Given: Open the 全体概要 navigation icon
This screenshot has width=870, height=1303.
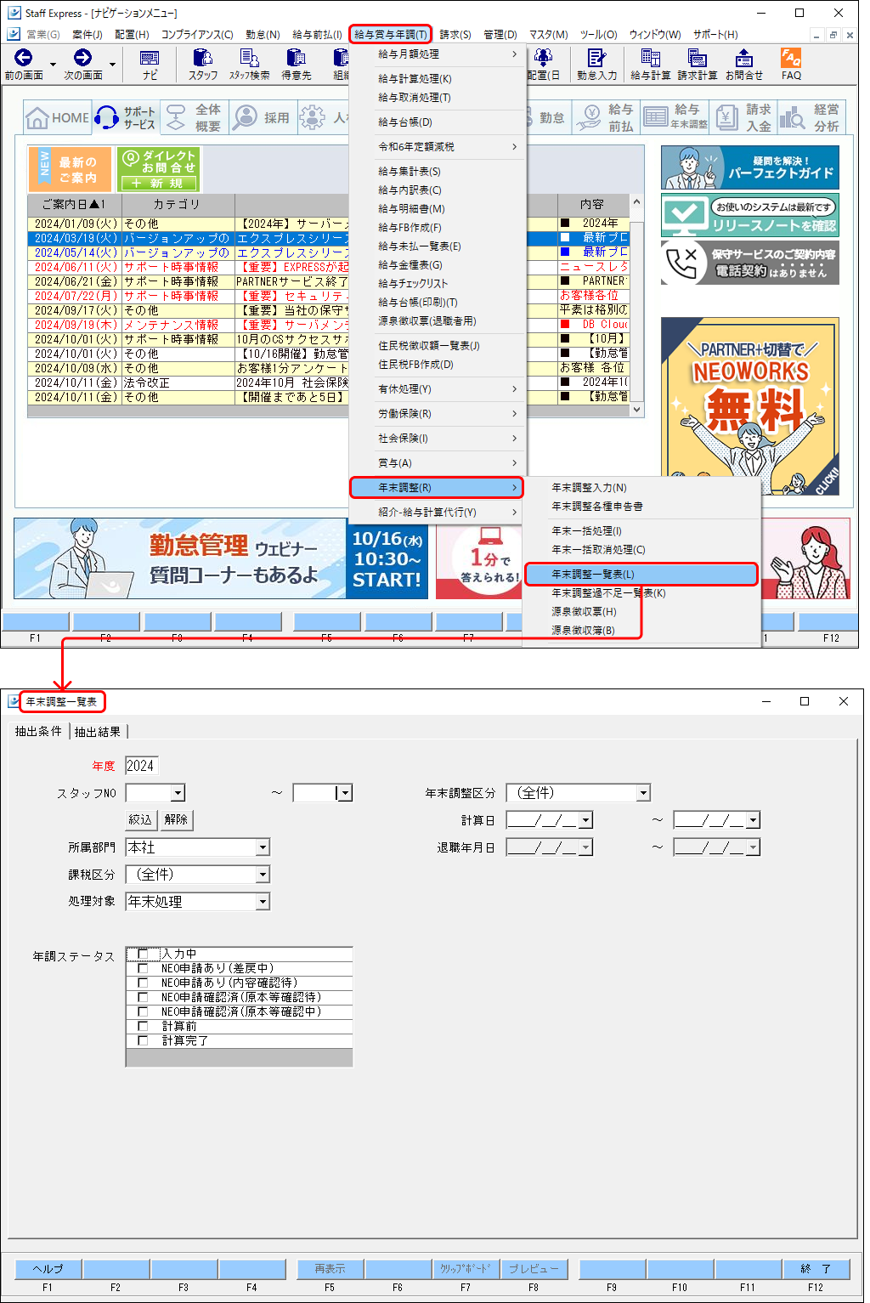Looking at the screenshot, I should [195, 117].
